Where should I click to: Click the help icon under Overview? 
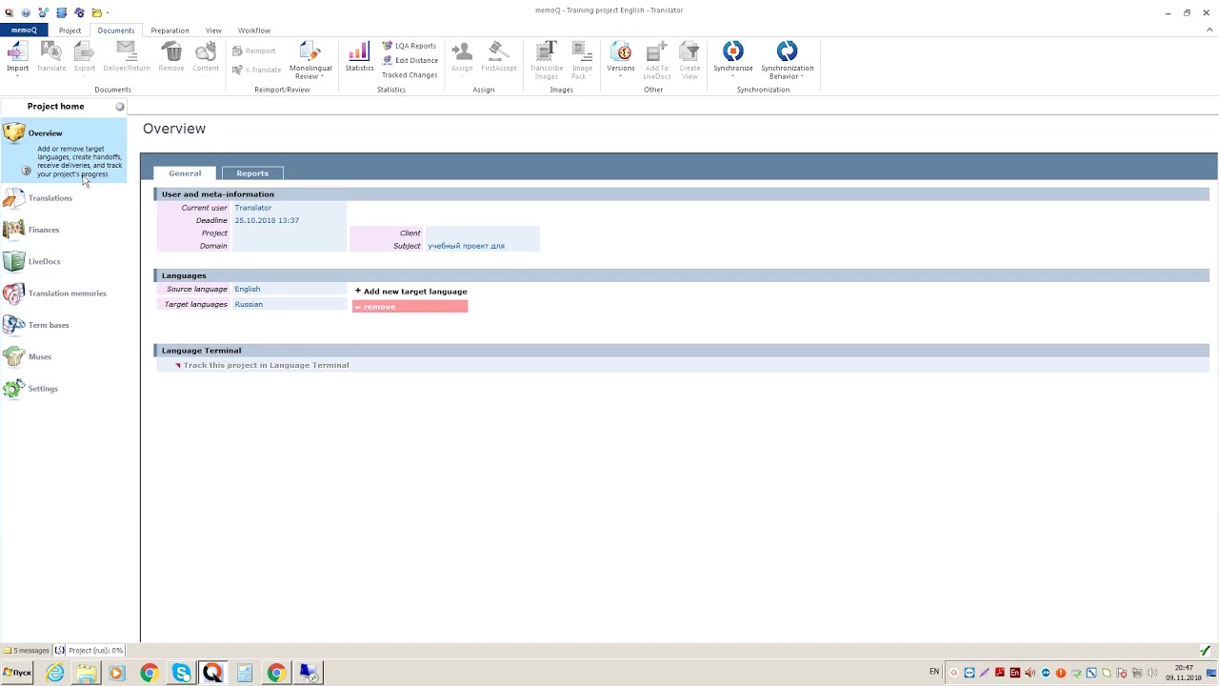(x=27, y=171)
